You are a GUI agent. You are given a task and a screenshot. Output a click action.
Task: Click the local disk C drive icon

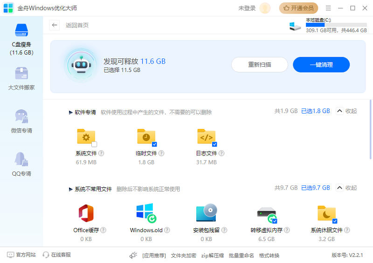295,26
